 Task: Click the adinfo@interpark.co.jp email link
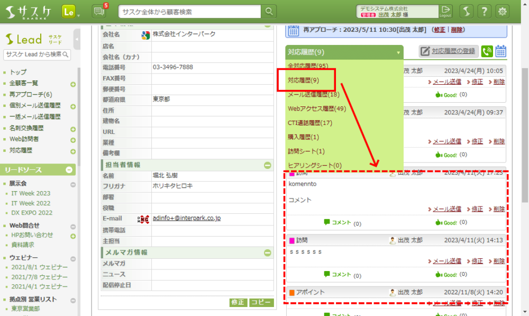[186, 218]
